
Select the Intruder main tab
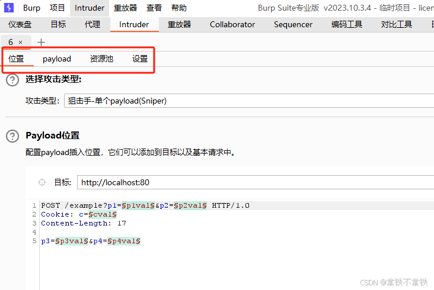134,24
